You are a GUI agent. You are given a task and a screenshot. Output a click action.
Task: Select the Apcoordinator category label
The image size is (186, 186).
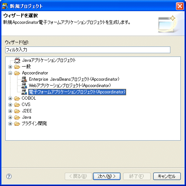pyautogui.click(x=35, y=73)
